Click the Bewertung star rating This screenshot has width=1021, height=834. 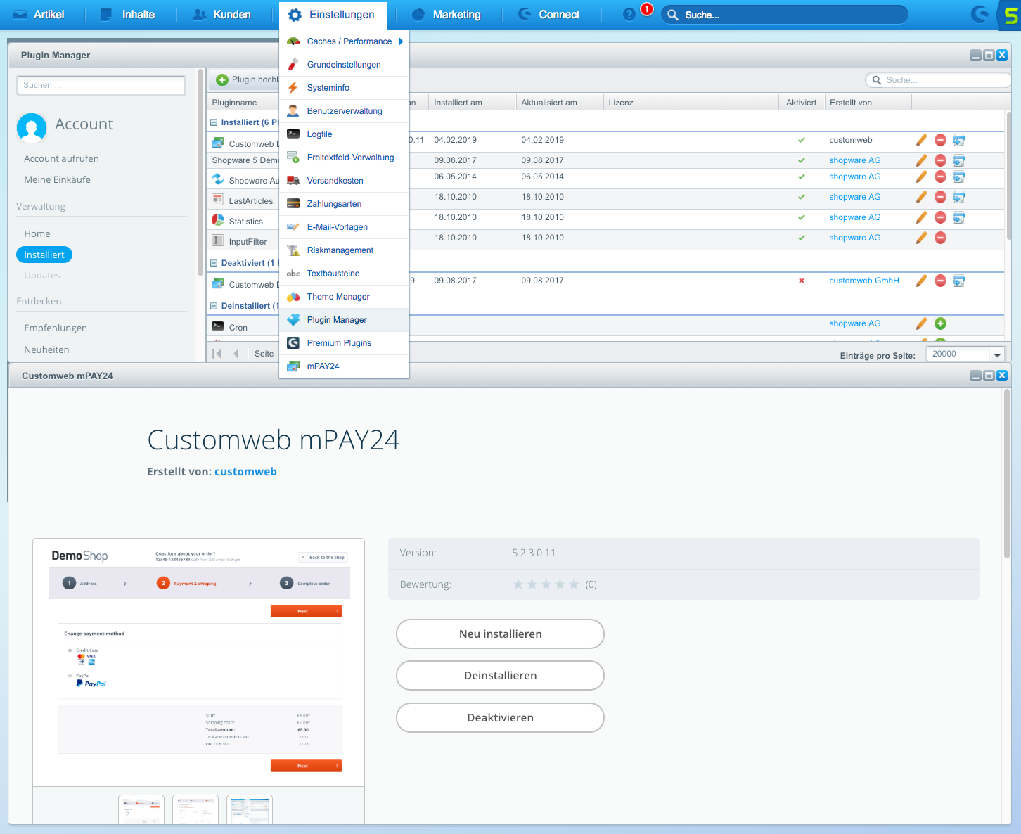(x=546, y=584)
